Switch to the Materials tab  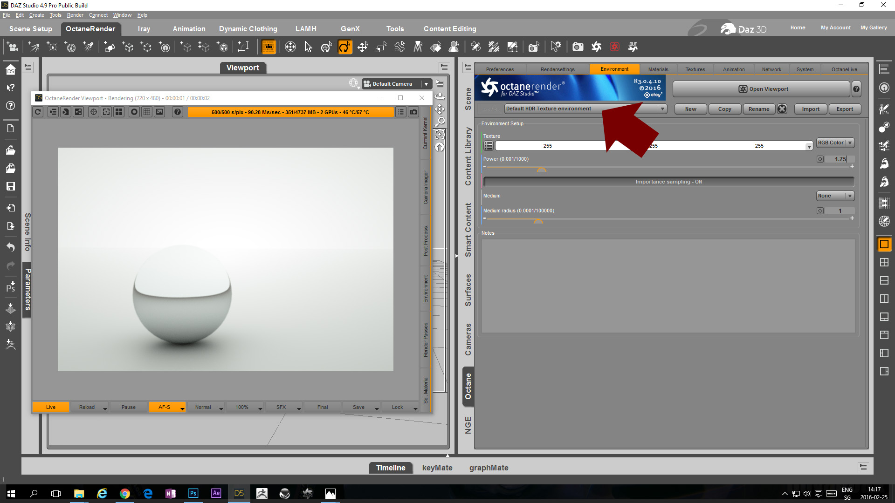coord(658,69)
